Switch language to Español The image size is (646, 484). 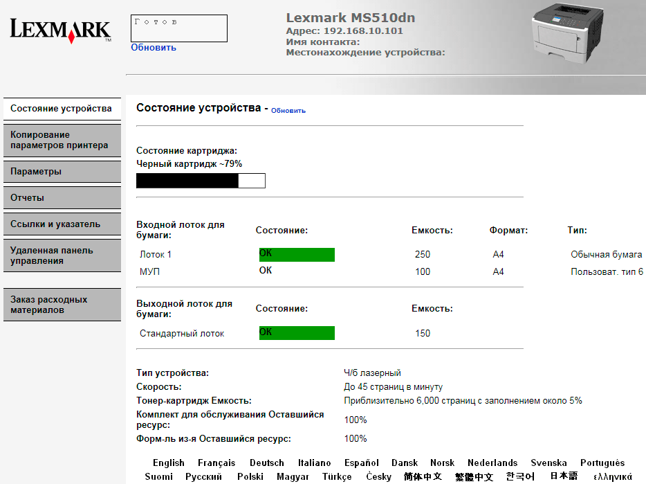coord(361,463)
